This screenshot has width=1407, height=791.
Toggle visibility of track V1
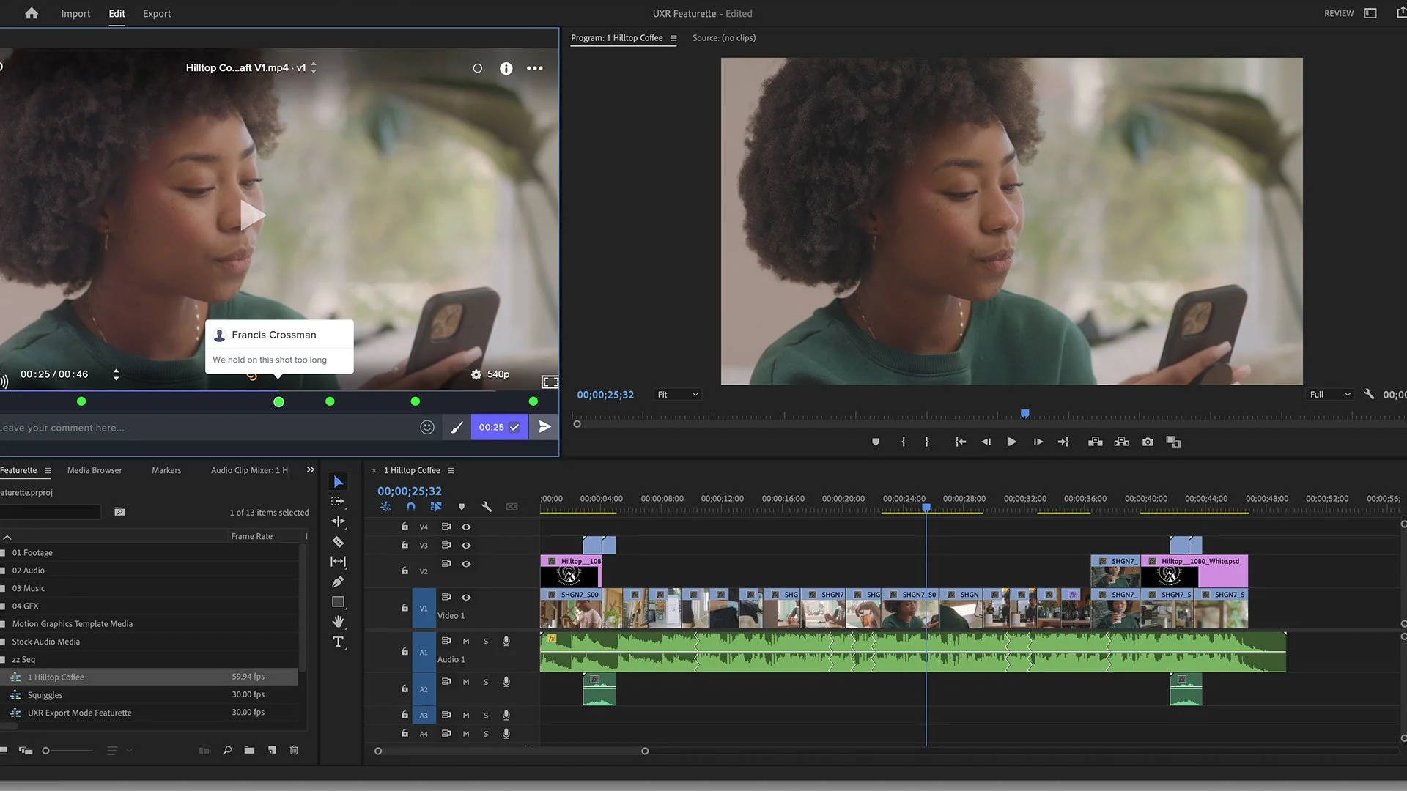466,596
